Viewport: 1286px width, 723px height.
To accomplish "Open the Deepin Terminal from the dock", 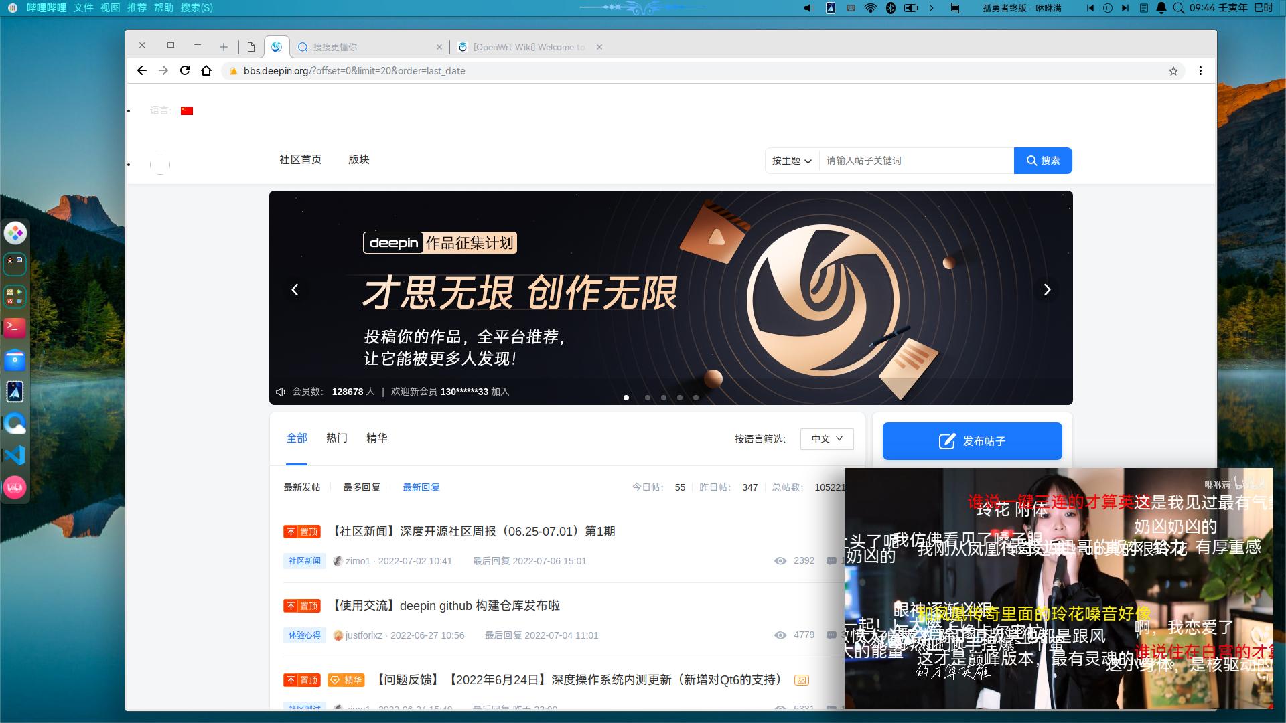I will [x=15, y=328].
